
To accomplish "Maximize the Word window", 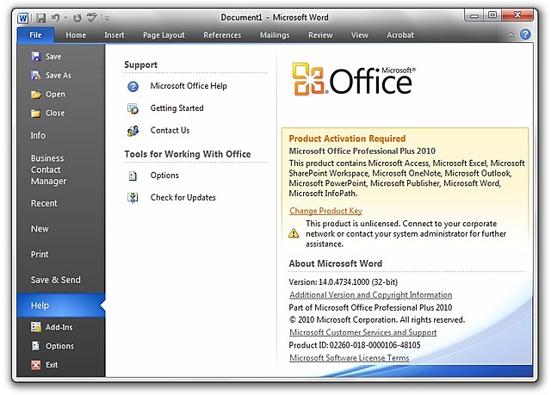I will 492,15.
